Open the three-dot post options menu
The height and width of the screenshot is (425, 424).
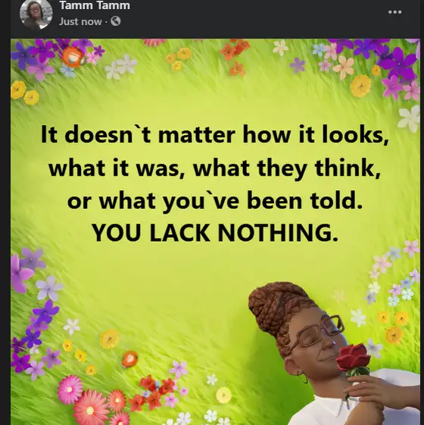pyautogui.click(x=394, y=12)
